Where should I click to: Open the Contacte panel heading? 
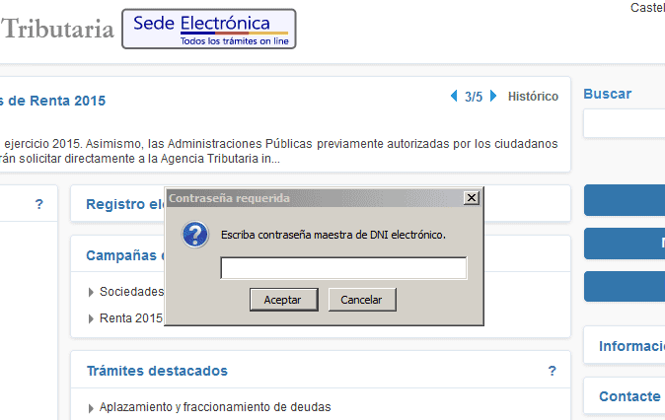click(629, 396)
